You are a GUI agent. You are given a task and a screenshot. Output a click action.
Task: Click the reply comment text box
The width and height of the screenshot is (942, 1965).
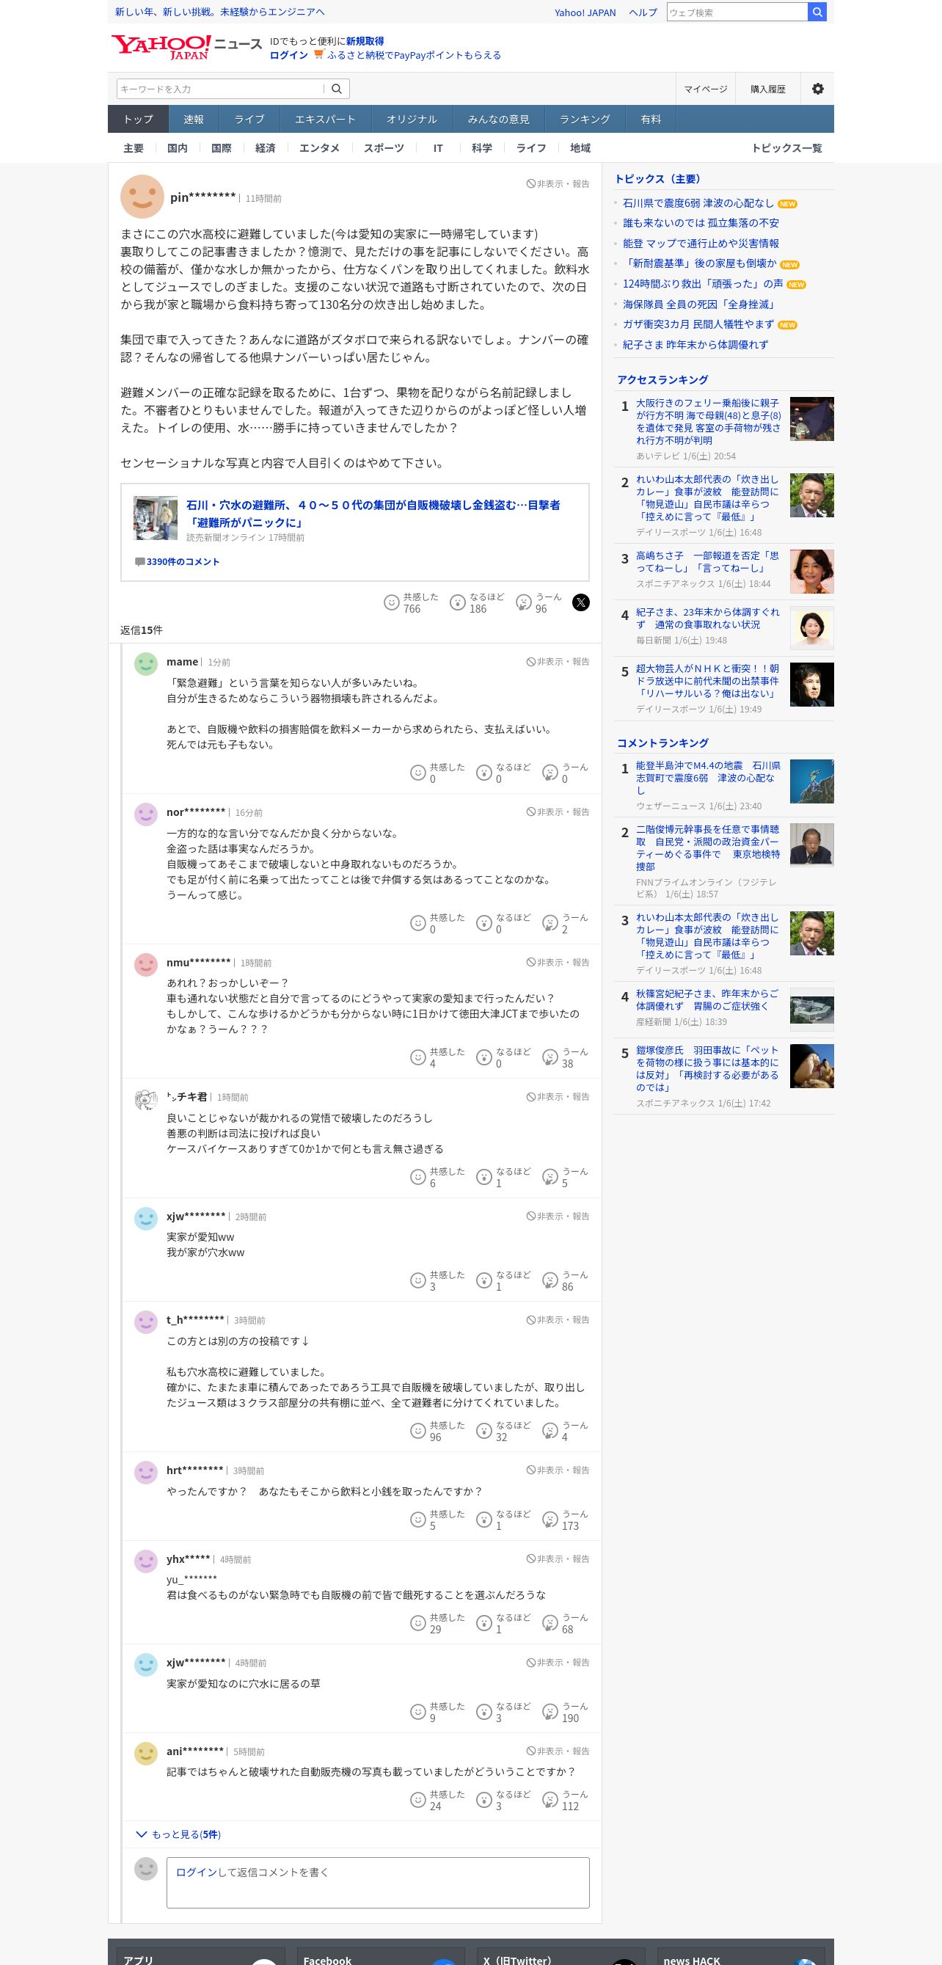click(x=378, y=1883)
